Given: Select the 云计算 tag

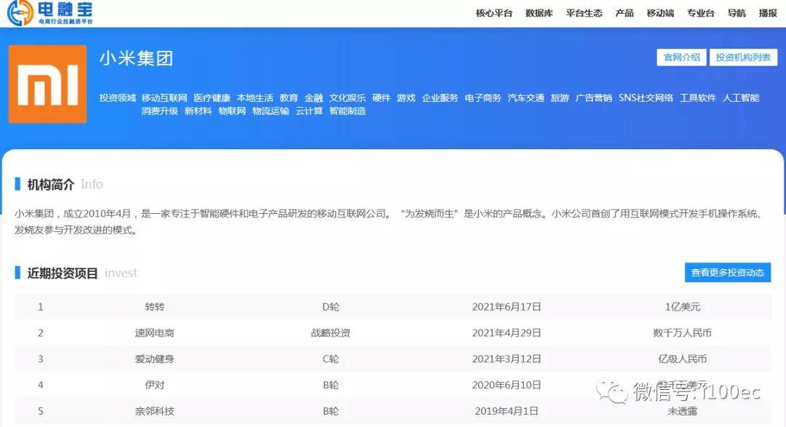Looking at the screenshot, I should point(309,111).
